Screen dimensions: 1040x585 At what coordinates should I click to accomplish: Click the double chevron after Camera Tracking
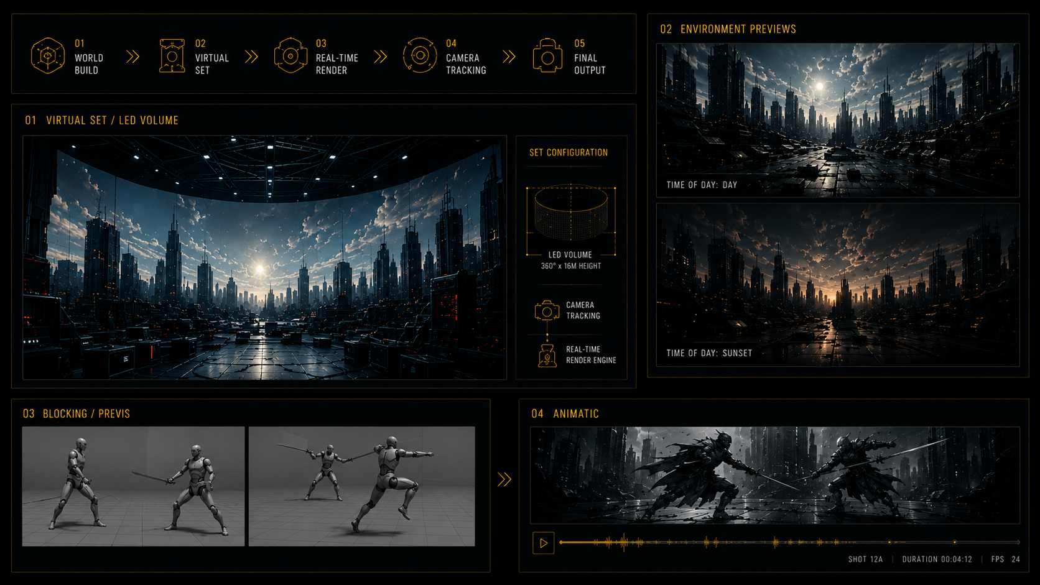coord(509,57)
